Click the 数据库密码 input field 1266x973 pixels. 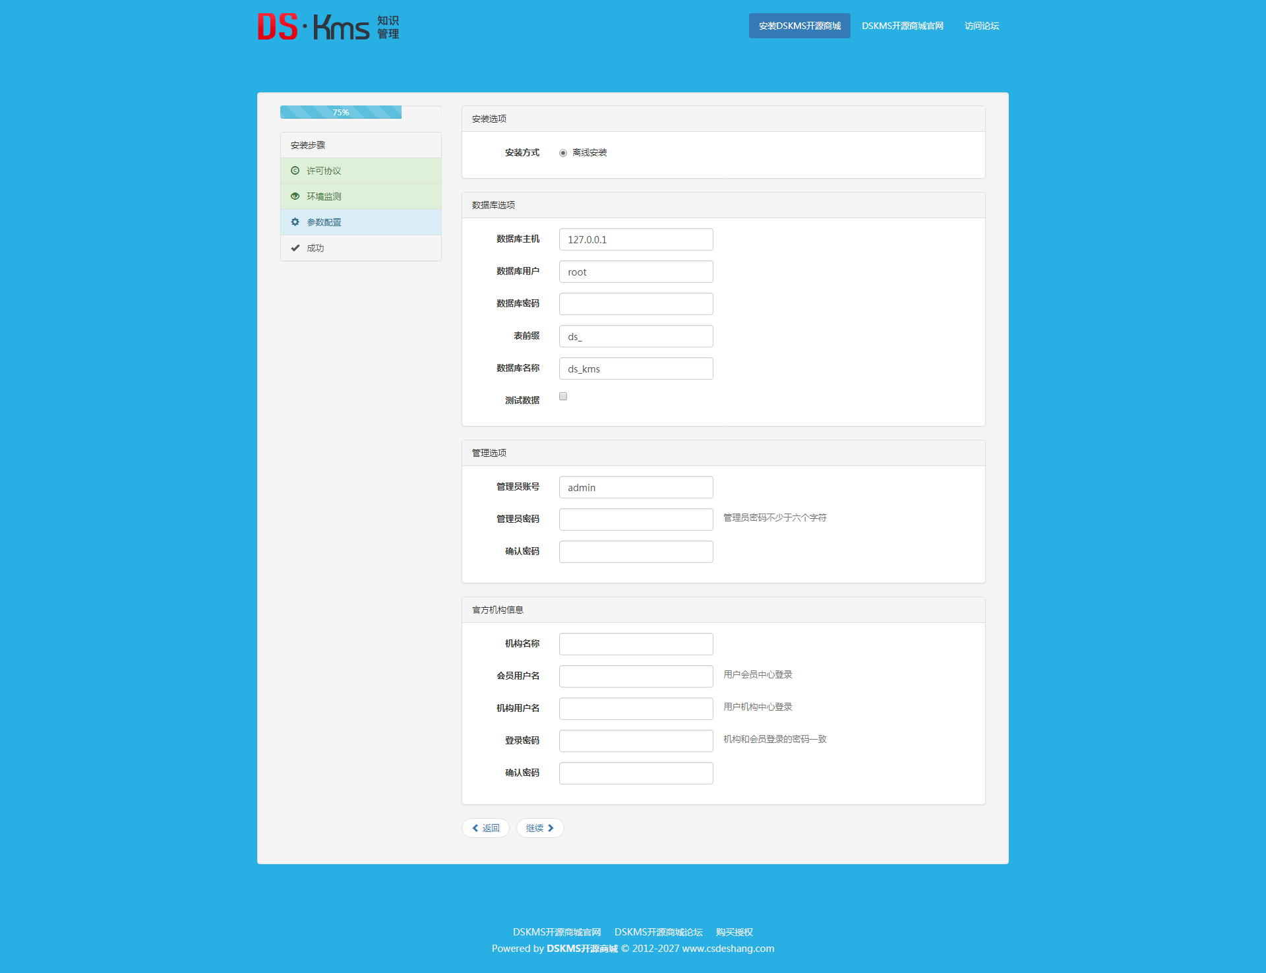click(x=636, y=304)
